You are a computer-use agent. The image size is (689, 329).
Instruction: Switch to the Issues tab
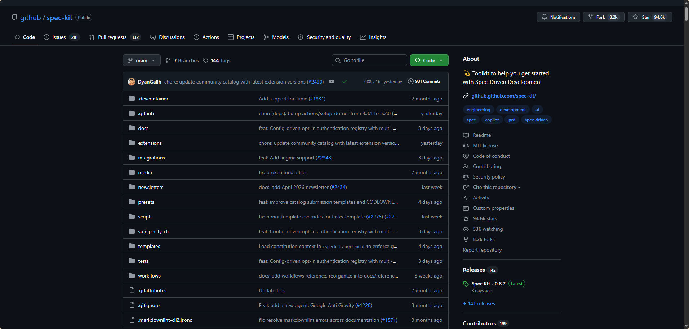61,37
